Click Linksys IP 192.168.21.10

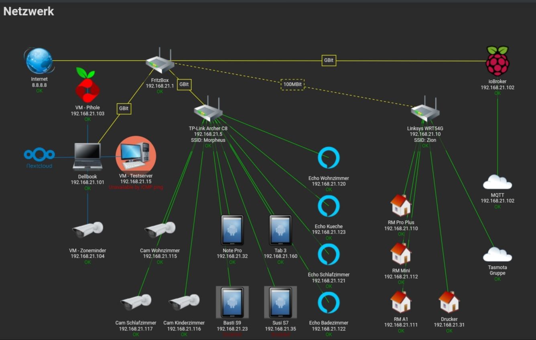click(x=425, y=134)
